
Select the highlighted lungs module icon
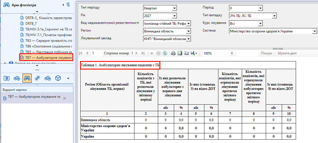[x=27, y=78]
